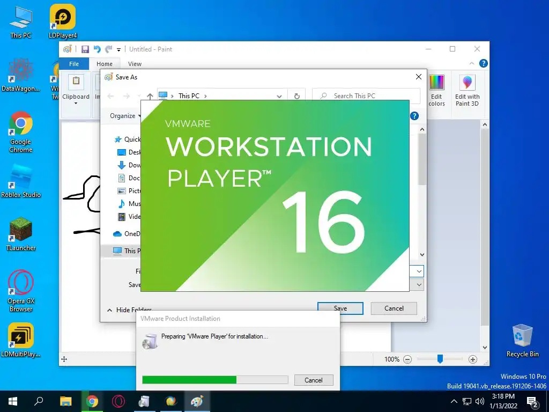This screenshot has width=549, height=412.
Task: Click Opera GX icon in taskbar
Action: [x=118, y=401]
